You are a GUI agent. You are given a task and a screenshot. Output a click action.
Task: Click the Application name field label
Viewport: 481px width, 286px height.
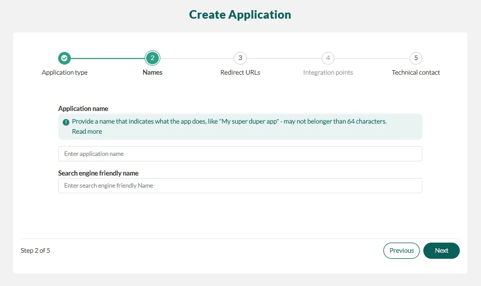tap(83, 108)
